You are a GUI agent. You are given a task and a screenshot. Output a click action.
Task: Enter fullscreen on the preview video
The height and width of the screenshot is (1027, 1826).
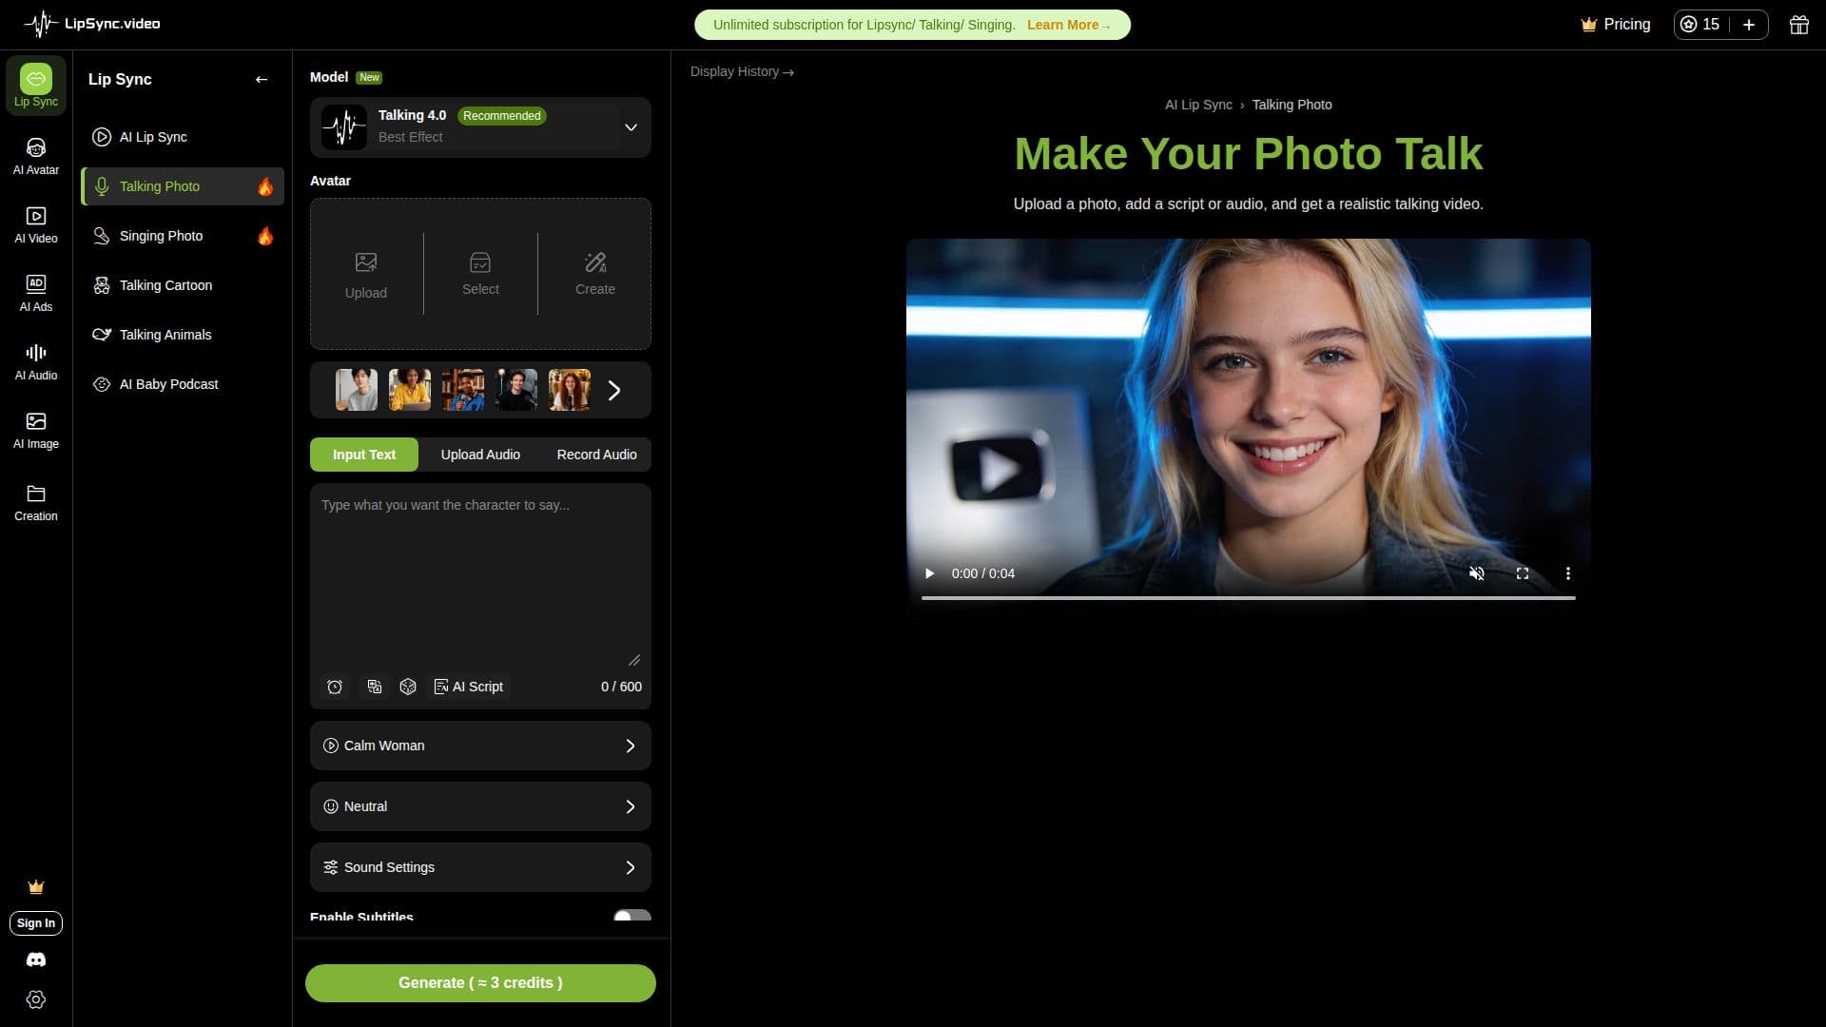point(1522,573)
